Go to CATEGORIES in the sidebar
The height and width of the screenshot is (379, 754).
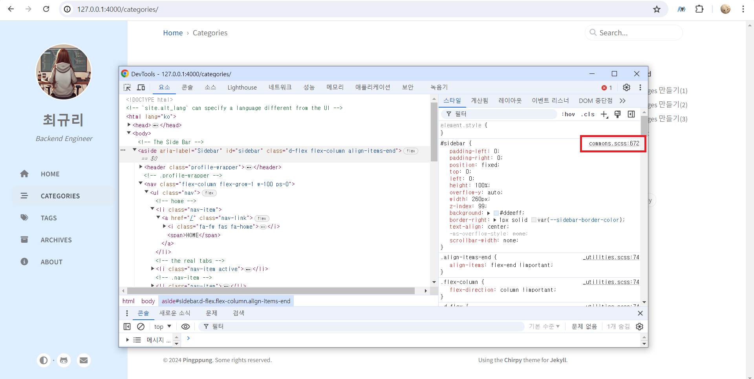pyautogui.click(x=60, y=196)
